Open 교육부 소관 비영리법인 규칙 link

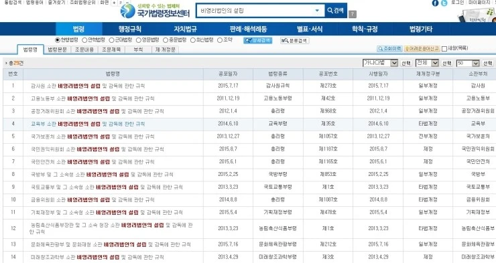point(88,124)
